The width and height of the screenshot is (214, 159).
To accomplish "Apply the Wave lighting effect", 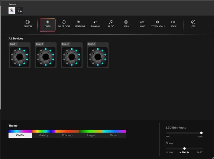I will coord(142,24).
